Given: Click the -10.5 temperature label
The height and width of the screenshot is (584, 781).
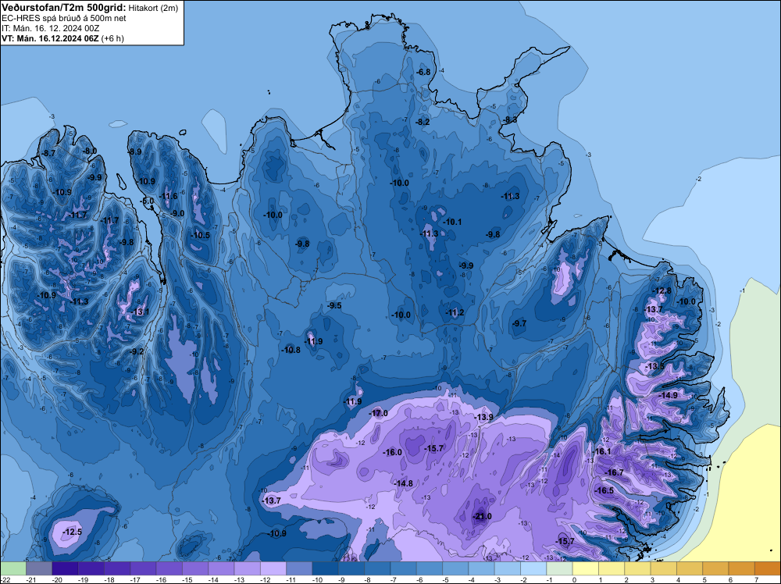Looking at the screenshot, I should 201,236.
